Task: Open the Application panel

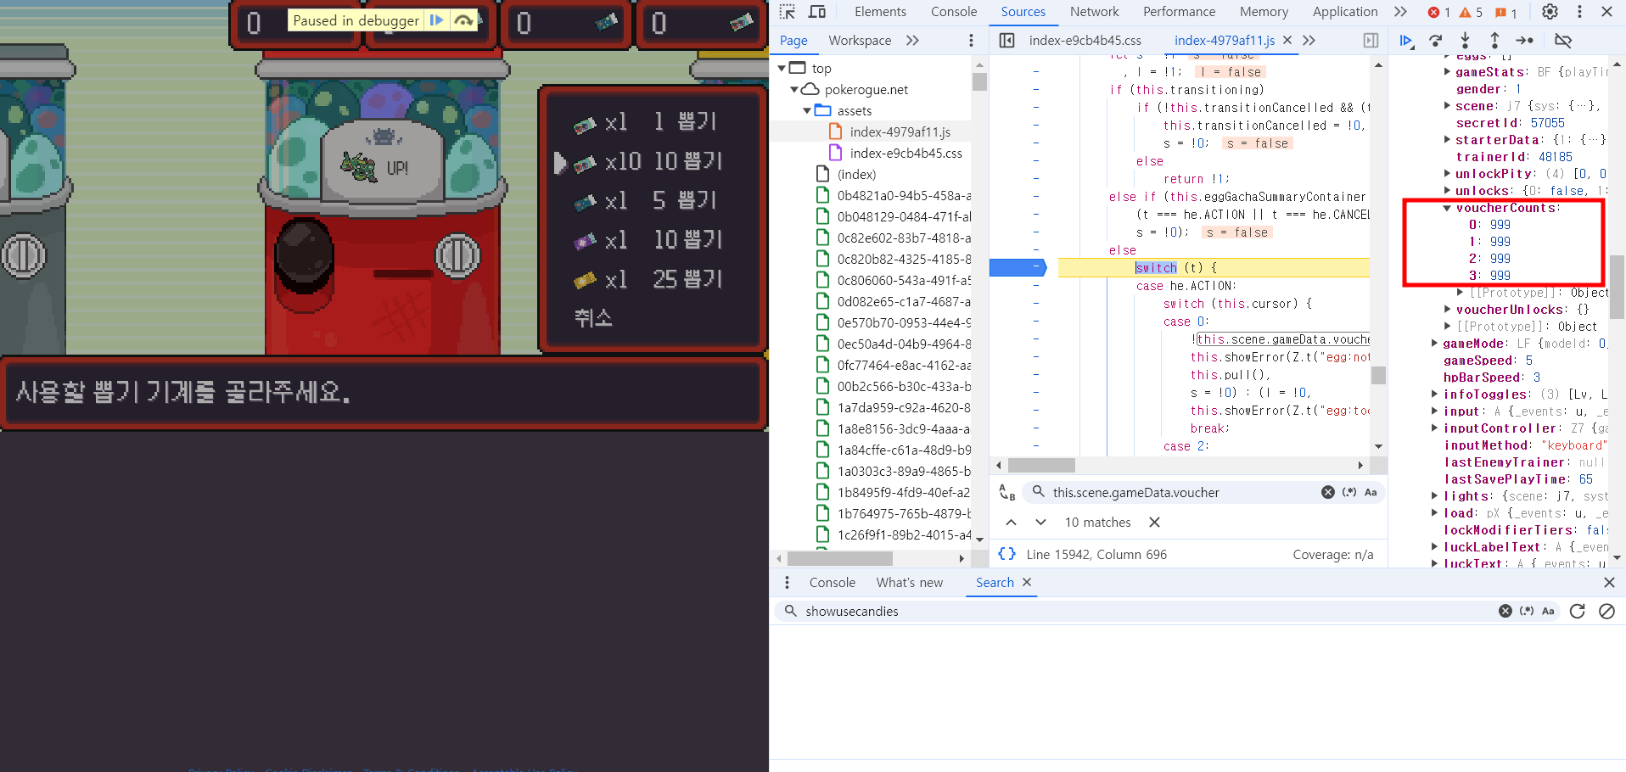Action: [x=1345, y=12]
